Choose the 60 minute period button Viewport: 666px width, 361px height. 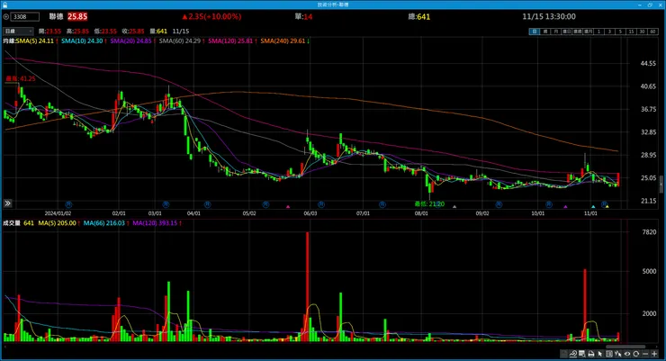pos(652,32)
